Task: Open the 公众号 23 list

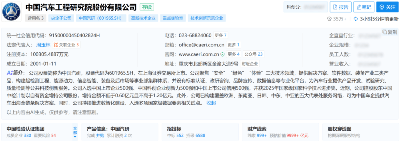Action: point(254,54)
